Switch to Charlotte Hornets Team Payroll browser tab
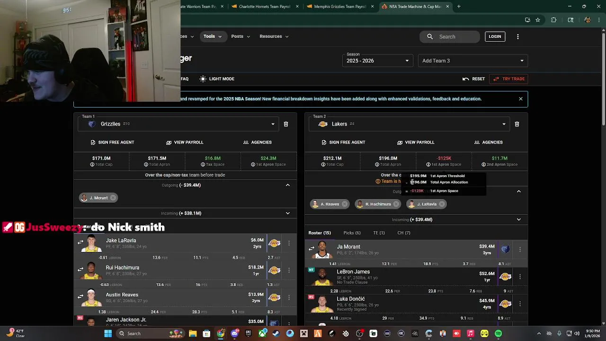The height and width of the screenshot is (341, 606). 264,7
